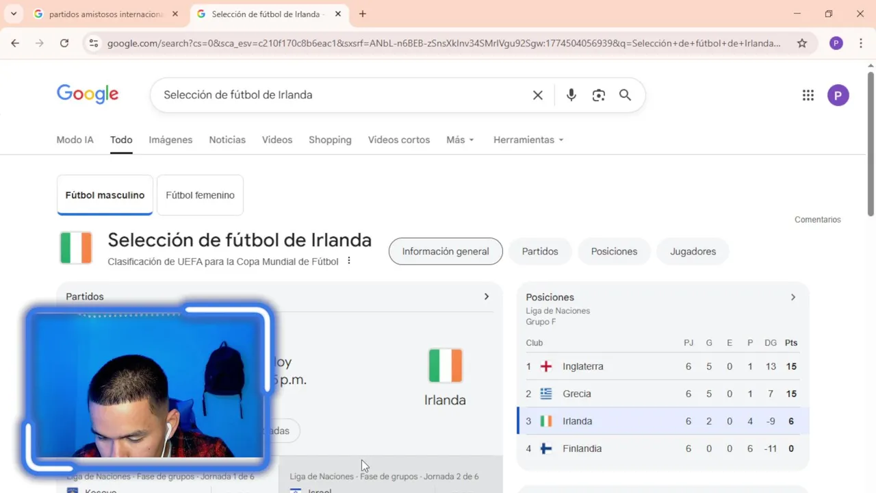This screenshot has width=876, height=493.
Task: Open a new browser tab
Action: (363, 14)
